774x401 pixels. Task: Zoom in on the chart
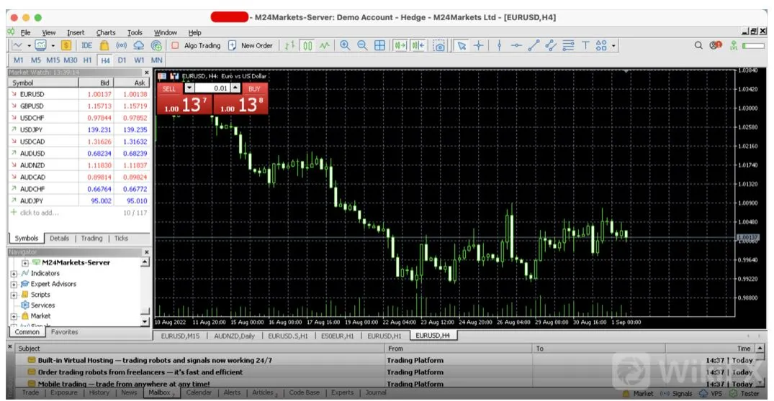click(x=345, y=45)
